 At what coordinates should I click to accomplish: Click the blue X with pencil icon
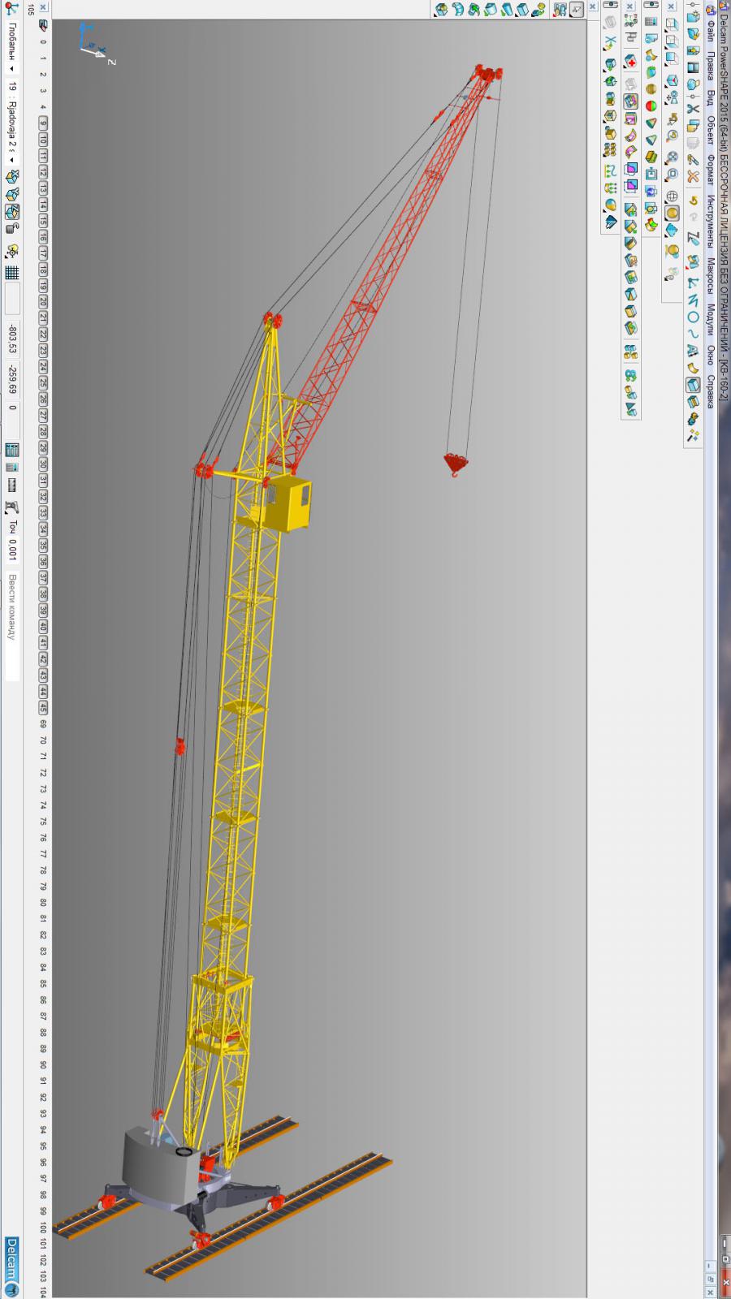pyautogui.click(x=611, y=42)
